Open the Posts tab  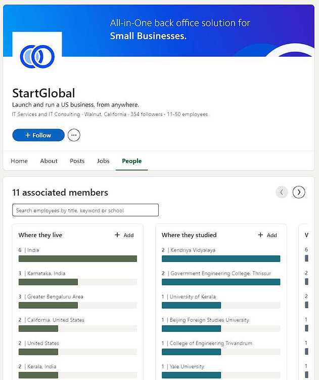[77, 161]
